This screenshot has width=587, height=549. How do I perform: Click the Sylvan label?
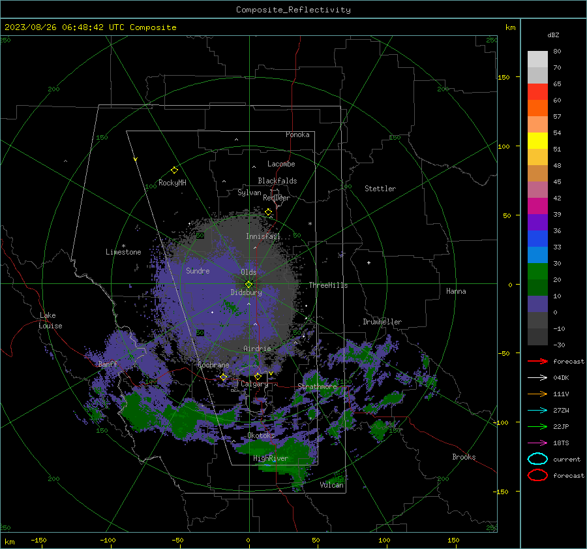249,193
